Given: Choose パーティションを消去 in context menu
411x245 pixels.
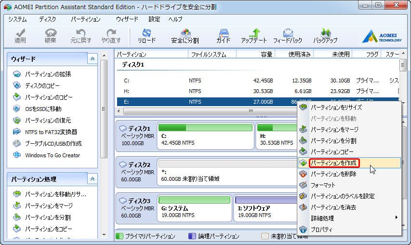Looking at the screenshot, I should point(349,207).
